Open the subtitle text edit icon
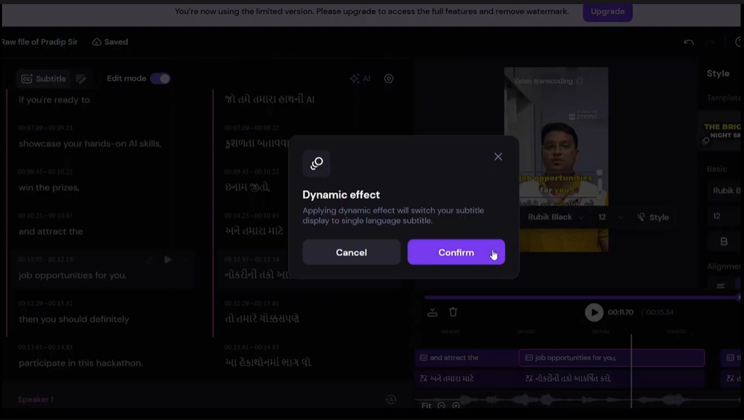This screenshot has width=744, height=420. point(81,79)
